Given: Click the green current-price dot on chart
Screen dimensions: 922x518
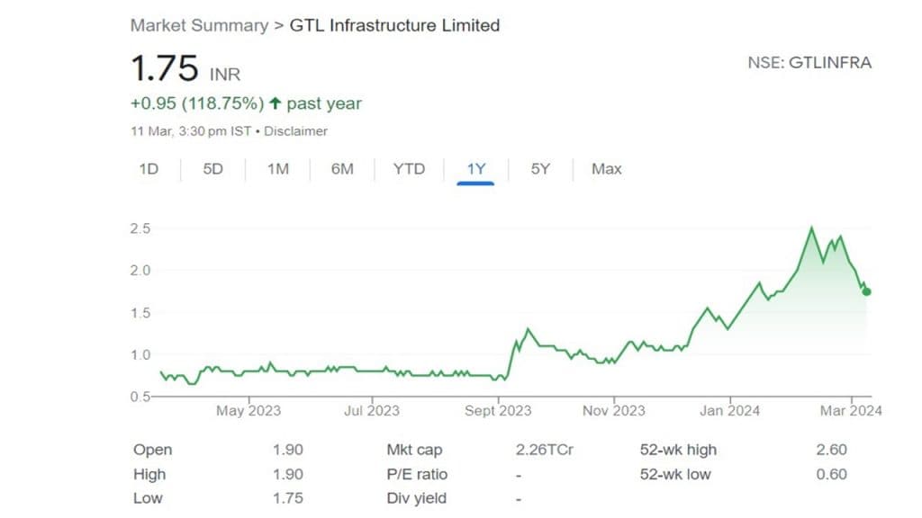Looking at the screenshot, I should tap(866, 291).
